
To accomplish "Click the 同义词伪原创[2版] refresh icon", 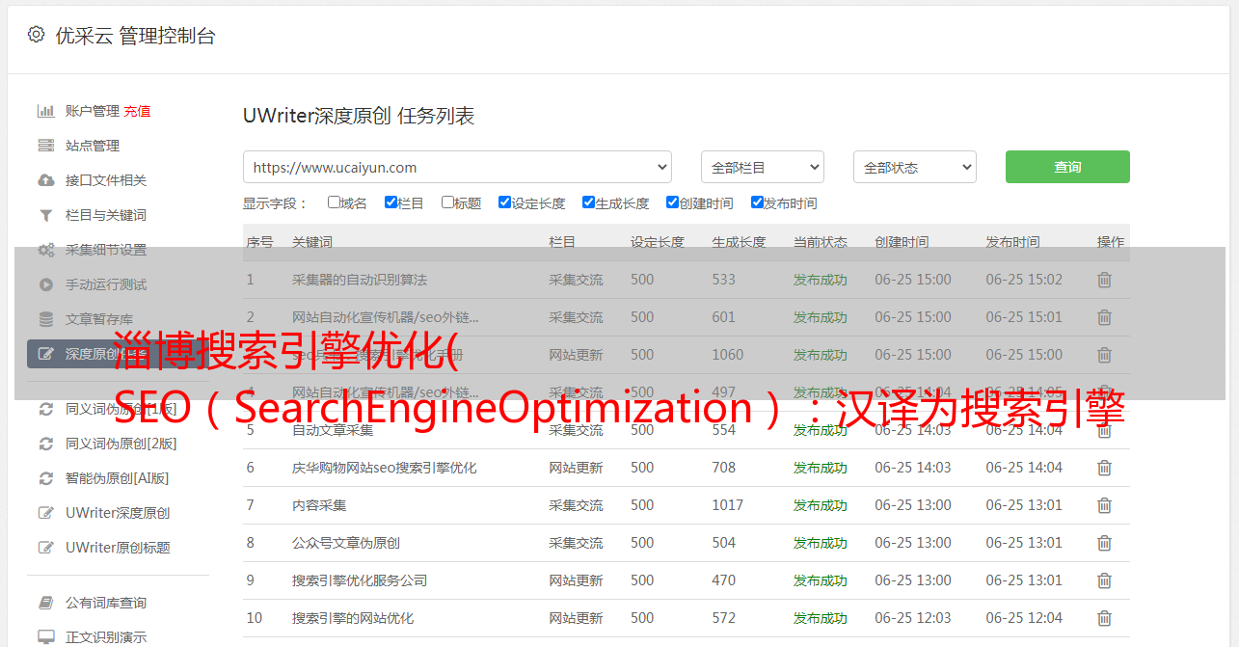I will tap(45, 444).
